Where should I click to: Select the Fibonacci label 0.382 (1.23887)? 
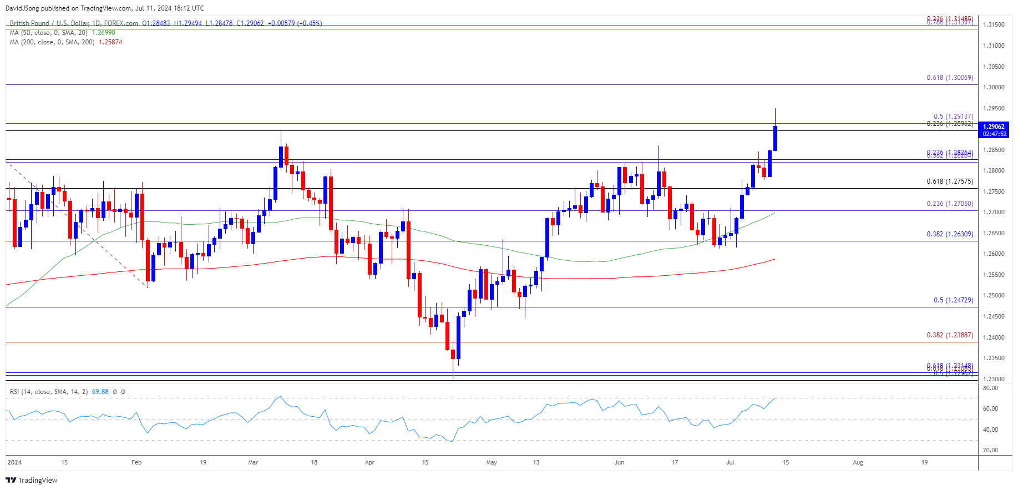pyautogui.click(x=950, y=335)
